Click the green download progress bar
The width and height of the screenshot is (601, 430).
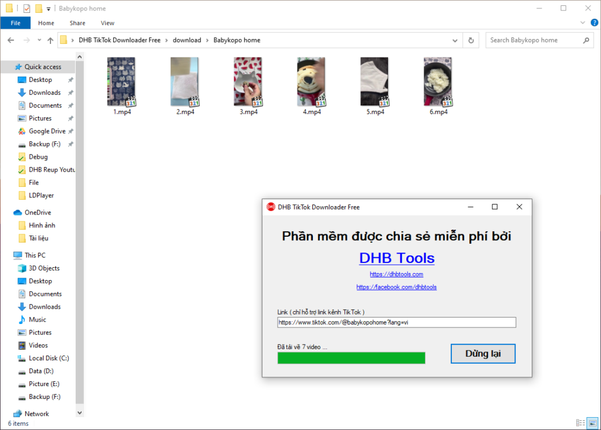point(352,358)
